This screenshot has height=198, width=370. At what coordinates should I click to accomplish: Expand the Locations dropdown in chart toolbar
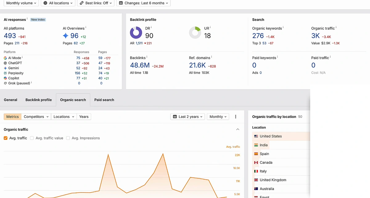click(64, 117)
